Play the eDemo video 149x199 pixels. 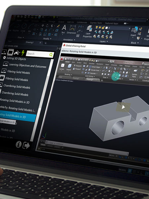(x=123, y=107)
